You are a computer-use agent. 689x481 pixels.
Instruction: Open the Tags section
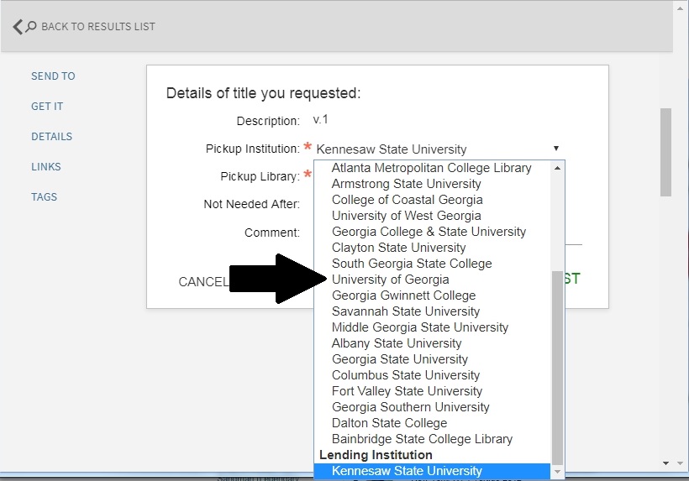point(44,196)
